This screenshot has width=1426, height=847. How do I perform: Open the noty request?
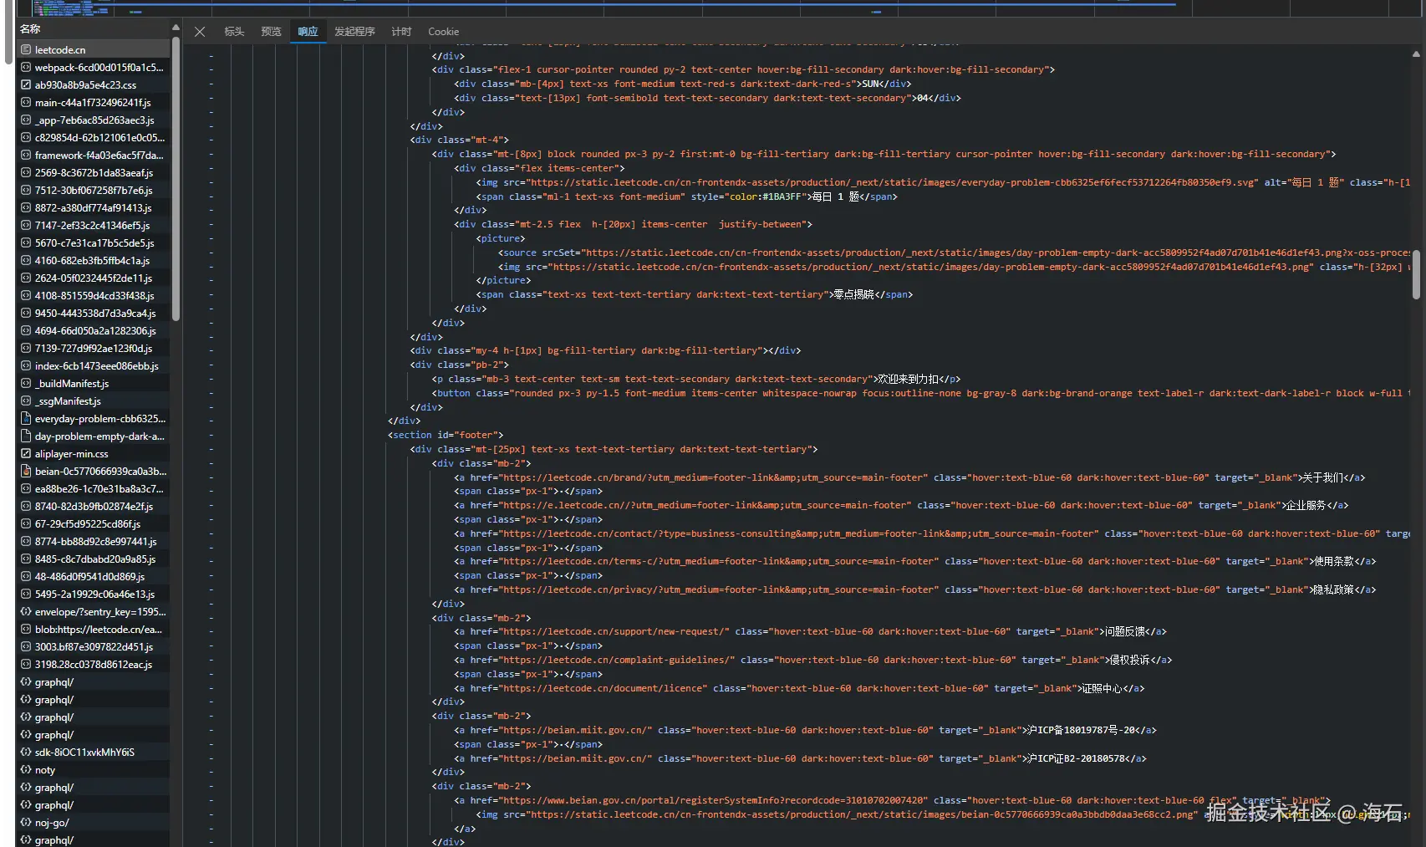click(94, 770)
